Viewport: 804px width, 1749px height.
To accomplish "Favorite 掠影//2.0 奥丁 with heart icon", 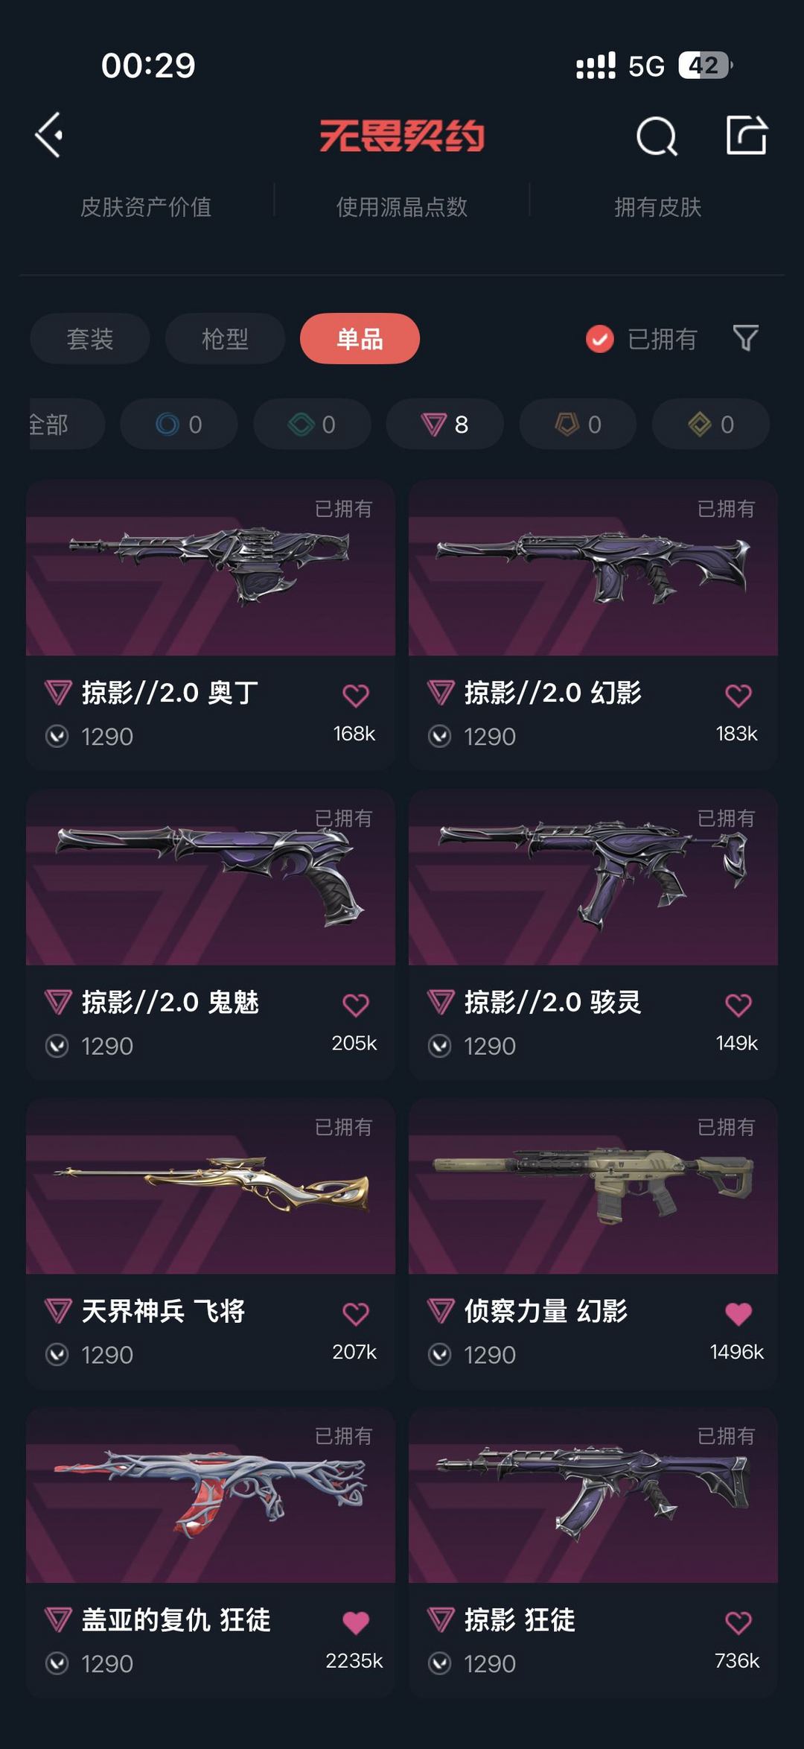I will 356,695.
